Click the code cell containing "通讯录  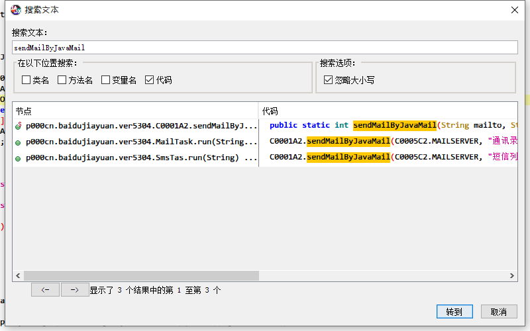click(x=388, y=141)
